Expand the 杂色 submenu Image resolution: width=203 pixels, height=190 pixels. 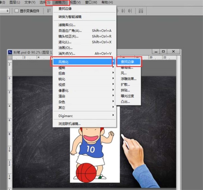click(85, 102)
